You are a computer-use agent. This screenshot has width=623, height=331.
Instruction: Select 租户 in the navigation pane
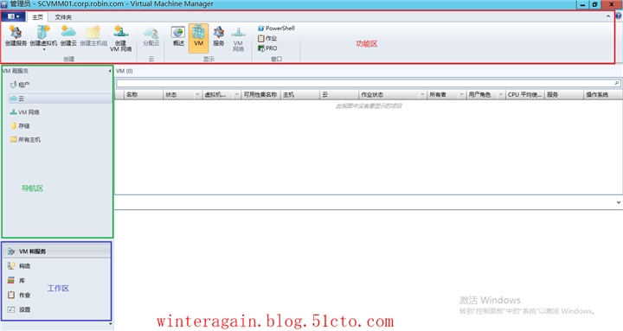pyautogui.click(x=20, y=85)
